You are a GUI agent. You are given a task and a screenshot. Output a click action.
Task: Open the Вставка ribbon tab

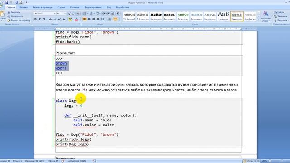pyautogui.click(x=24, y=7)
